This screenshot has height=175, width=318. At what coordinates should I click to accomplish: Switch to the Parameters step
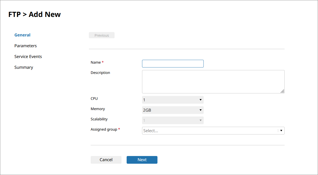(25, 46)
